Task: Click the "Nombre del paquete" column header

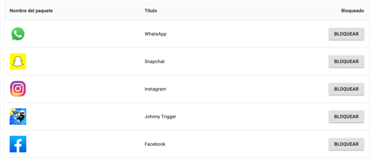Action: (x=31, y=11)
